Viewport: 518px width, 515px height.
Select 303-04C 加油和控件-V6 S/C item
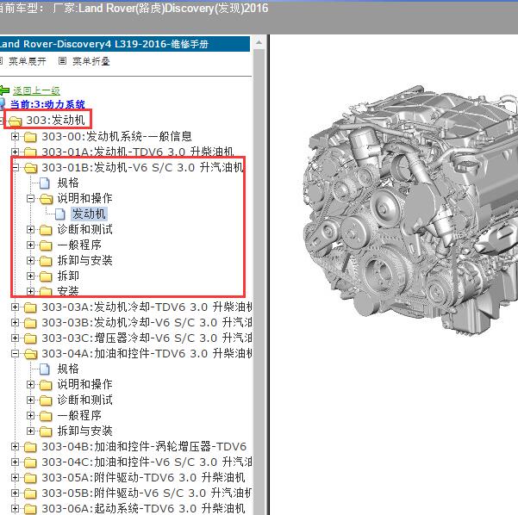click(147, 462)
